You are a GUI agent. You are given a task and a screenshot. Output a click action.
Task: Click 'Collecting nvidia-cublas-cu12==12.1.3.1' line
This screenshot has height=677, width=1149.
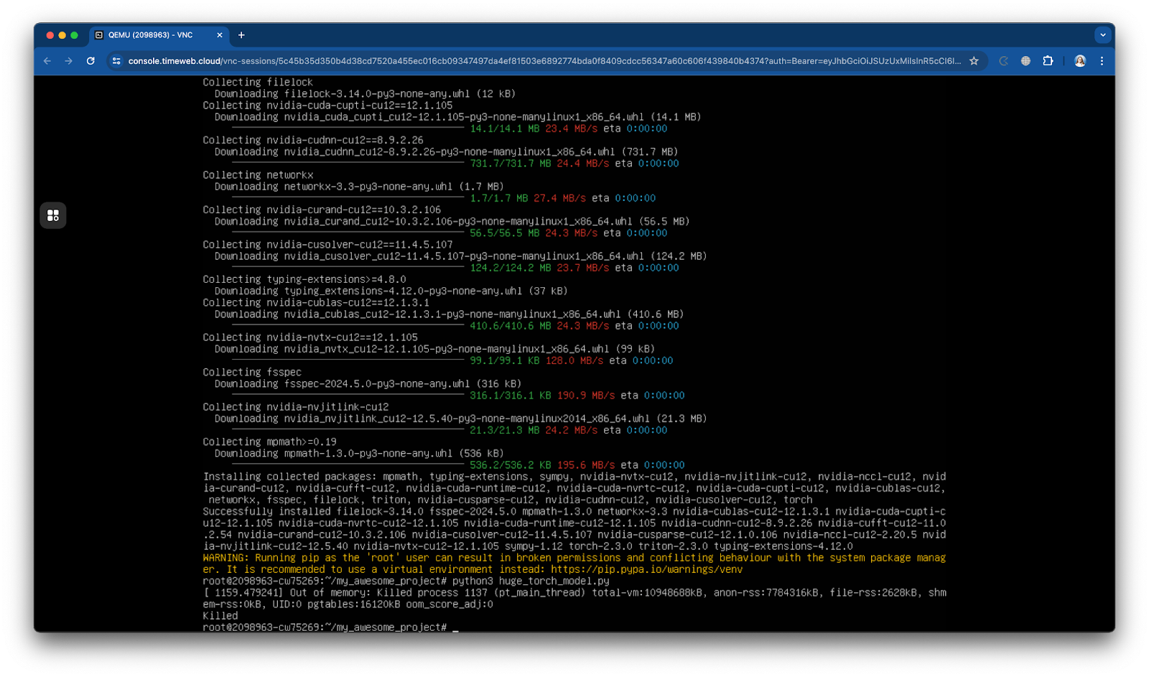tap(316, 302)
